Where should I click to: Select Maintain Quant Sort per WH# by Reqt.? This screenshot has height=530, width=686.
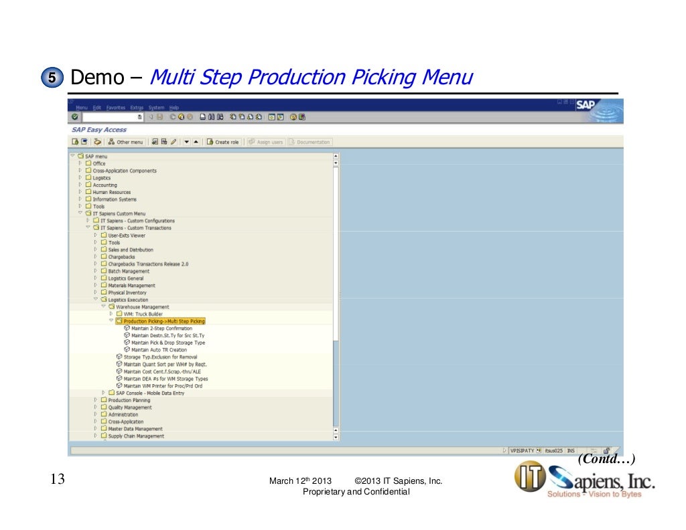tap(165, 364)
